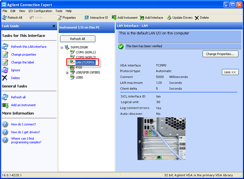Open the Edit menu
Image resolution: width=244 pixels, height=179 pixels.
click(x=13, y=11)
